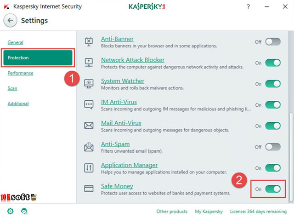
Task: Open the Additional settings section
Action: point(18,103)
